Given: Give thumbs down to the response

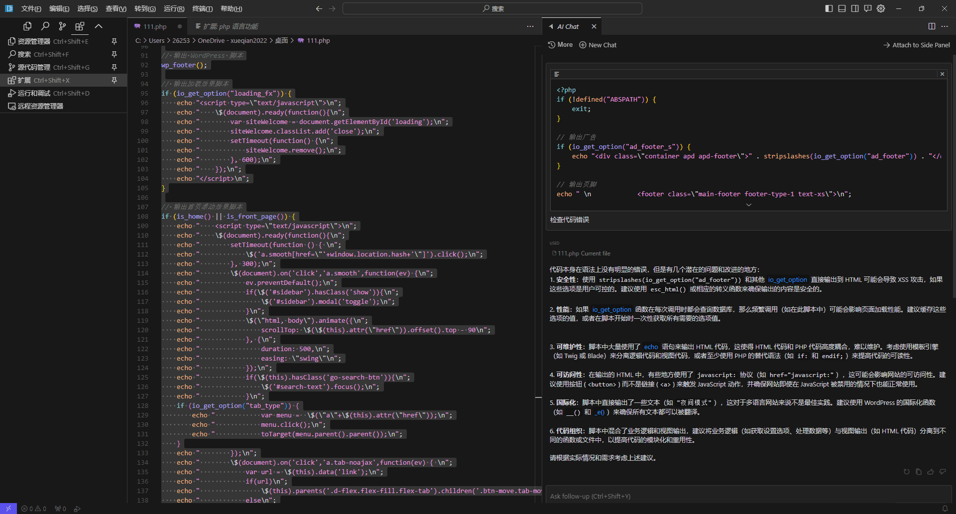Looking at the screenshot, I should [943, 472].
